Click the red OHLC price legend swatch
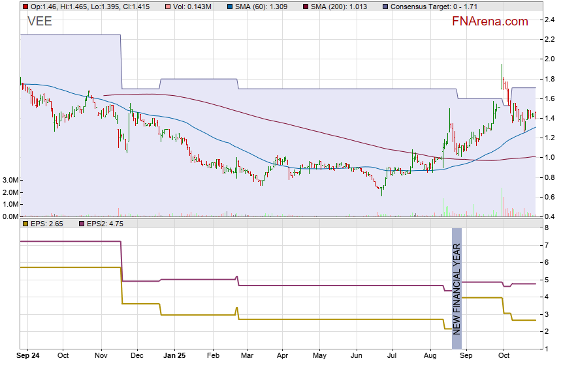The image size is (561, 369). pos(25,7)
